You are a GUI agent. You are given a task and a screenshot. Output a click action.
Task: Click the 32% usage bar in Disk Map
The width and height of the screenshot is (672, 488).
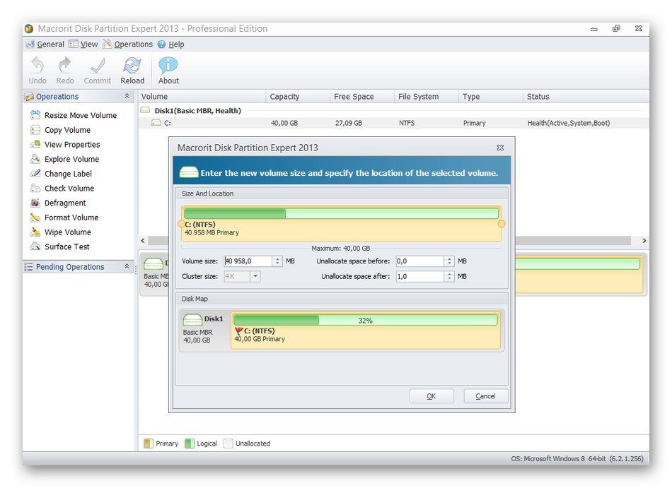[365, 320]
